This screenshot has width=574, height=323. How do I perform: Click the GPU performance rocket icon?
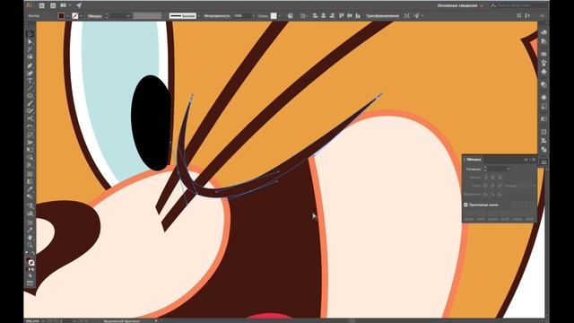[79, 5]
